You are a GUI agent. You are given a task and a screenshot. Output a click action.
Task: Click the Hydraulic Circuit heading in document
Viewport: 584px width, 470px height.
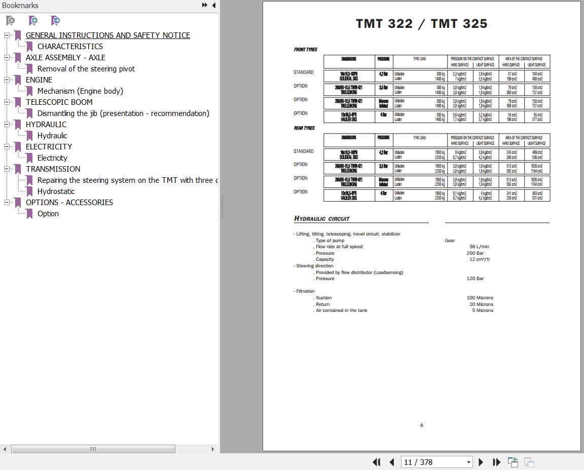(x=322, y=218)
